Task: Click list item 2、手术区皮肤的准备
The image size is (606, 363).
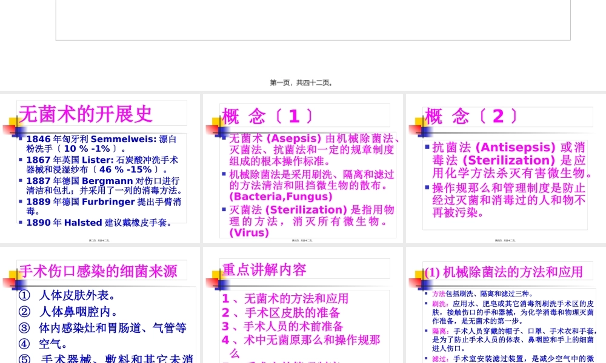Action: [x=283, y=313]
